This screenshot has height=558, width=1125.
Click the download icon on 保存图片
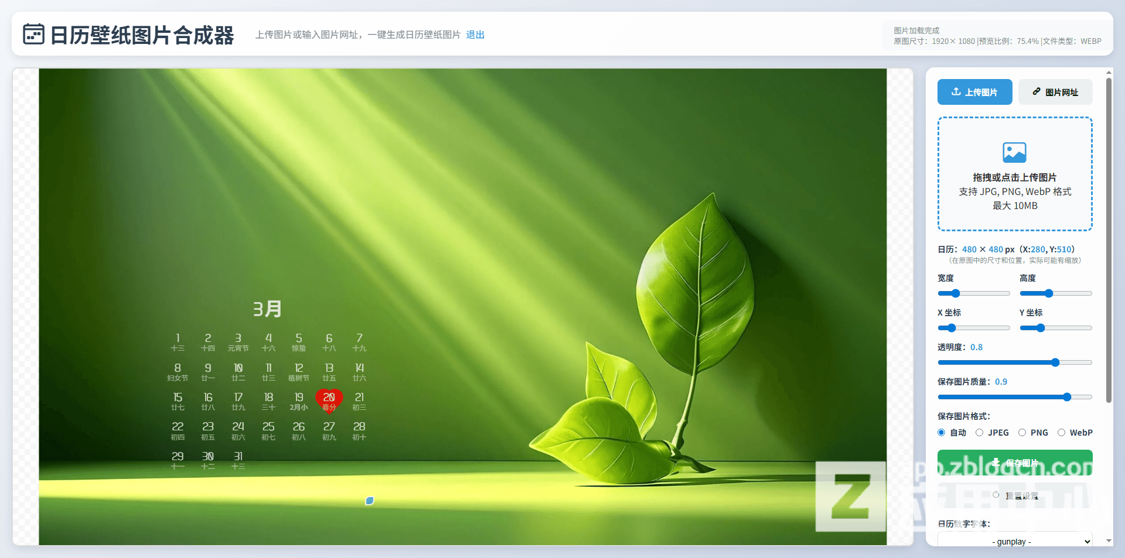coord(996,463)
